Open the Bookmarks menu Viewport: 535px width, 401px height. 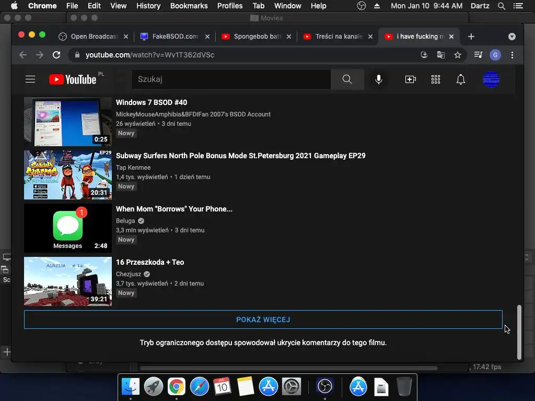(x=189, y=6)
